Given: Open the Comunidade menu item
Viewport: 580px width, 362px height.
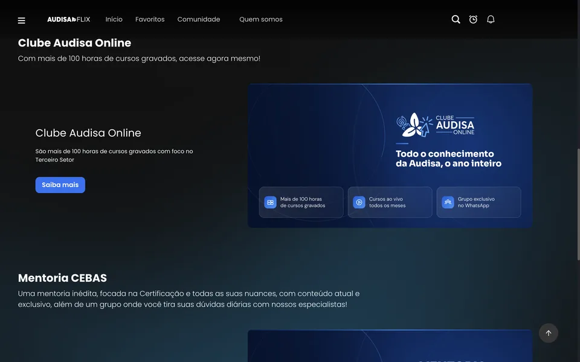Looking at the screenshot, I should (199, 19).
